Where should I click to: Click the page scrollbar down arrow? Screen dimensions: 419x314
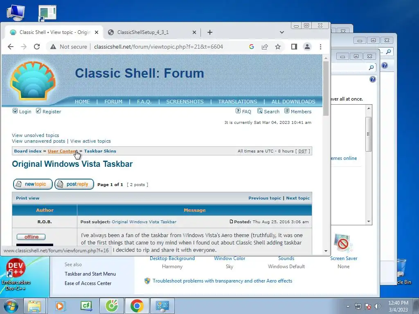(x=326, y=251)
